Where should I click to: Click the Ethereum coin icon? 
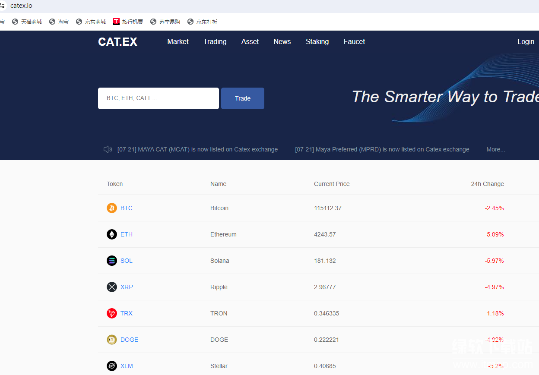pyautogui.click(x=112, y=234)
